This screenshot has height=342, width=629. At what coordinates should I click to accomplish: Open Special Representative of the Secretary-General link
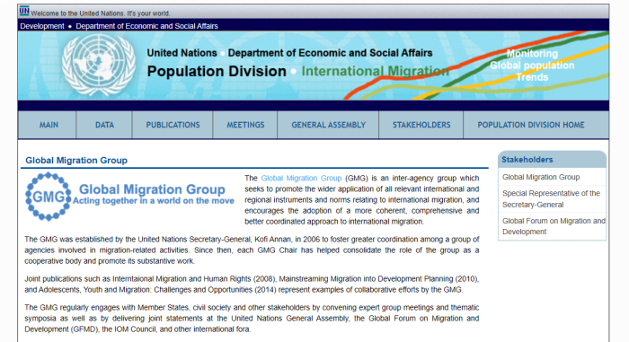coord(551,199)
